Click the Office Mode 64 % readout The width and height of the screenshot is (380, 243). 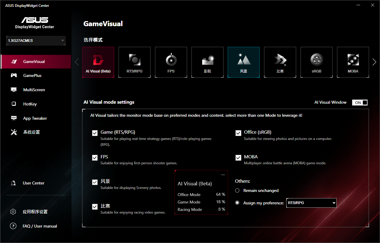click(201, 195)
